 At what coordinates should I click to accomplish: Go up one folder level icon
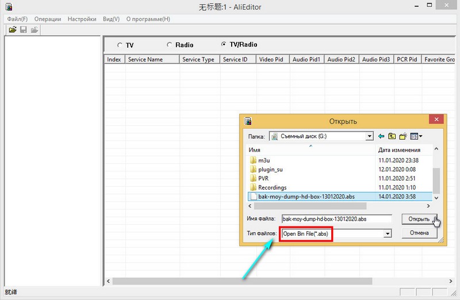pos(392,136)
